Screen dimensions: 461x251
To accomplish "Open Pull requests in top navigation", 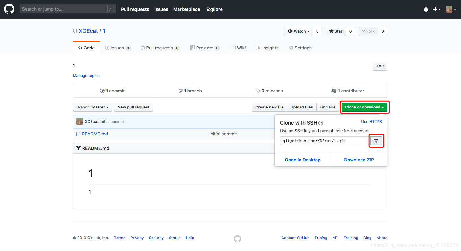I will (135, 9).
